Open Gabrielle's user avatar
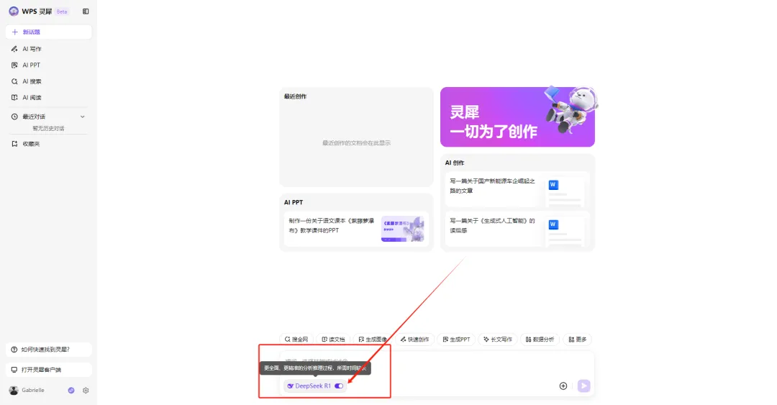Image resolution: width=777 pixels, height=405 pixels. (14, 391)
